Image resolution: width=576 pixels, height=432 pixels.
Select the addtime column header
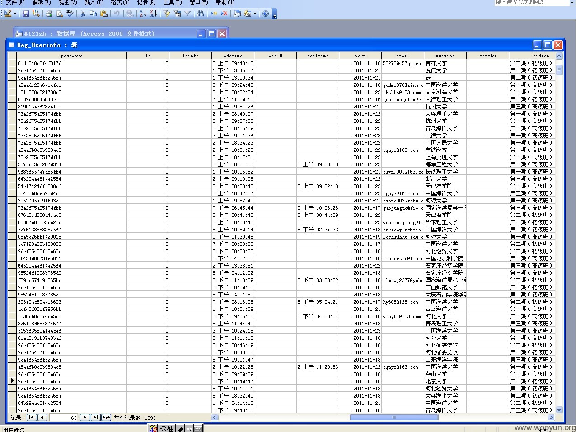point(233,56)
